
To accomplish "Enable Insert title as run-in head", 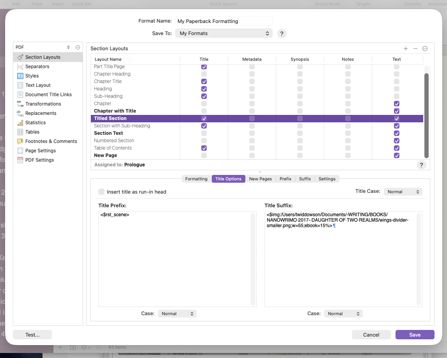I will 101,192.
